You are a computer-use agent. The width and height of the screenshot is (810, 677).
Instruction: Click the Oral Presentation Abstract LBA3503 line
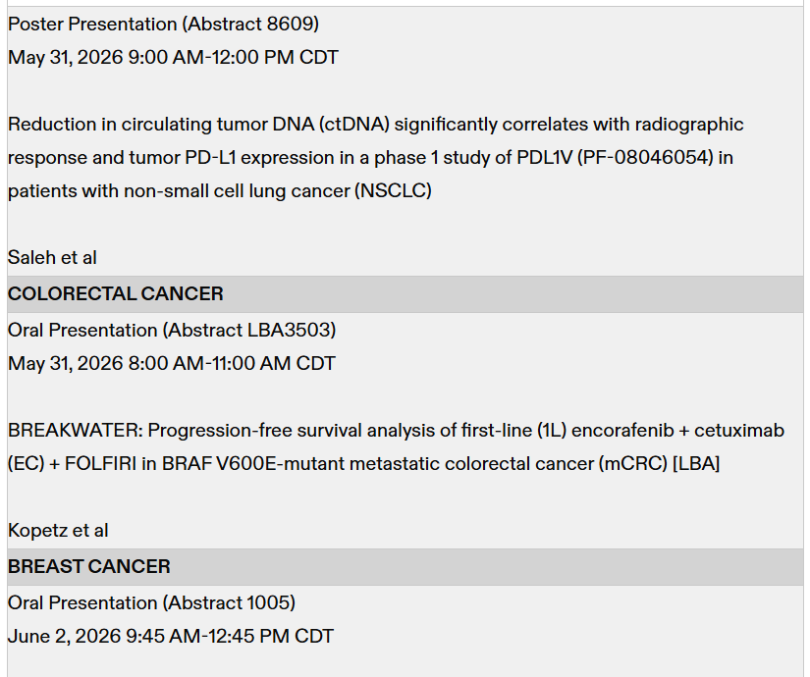[172, 330]
